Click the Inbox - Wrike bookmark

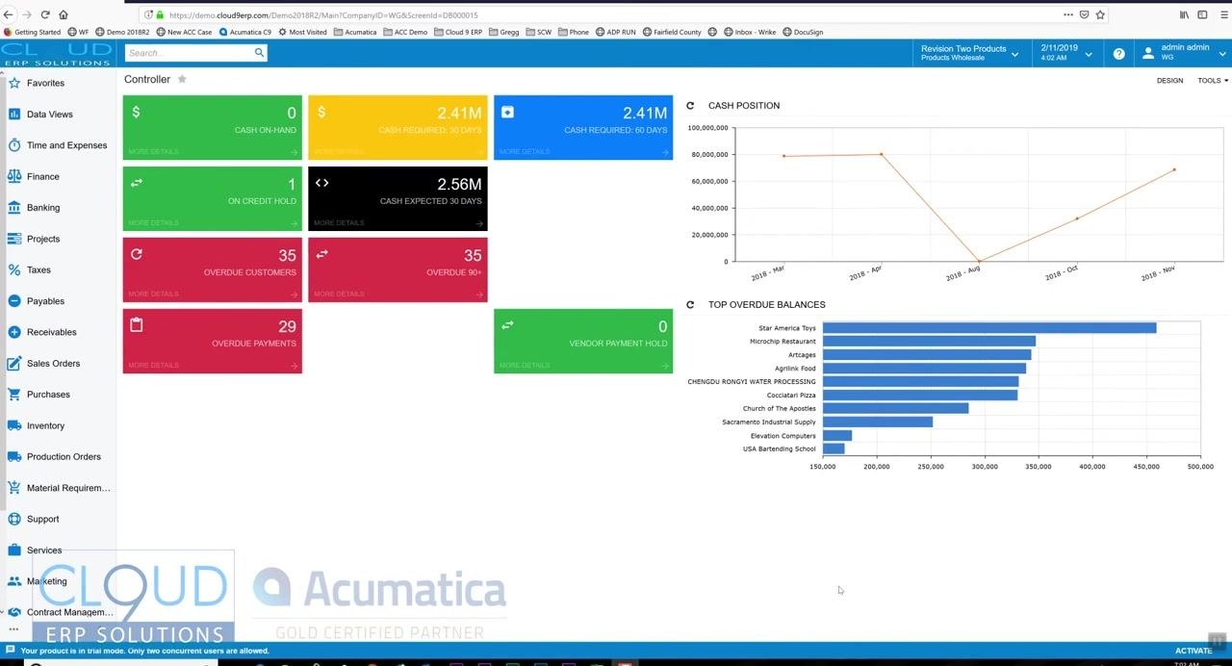point(749,32)
